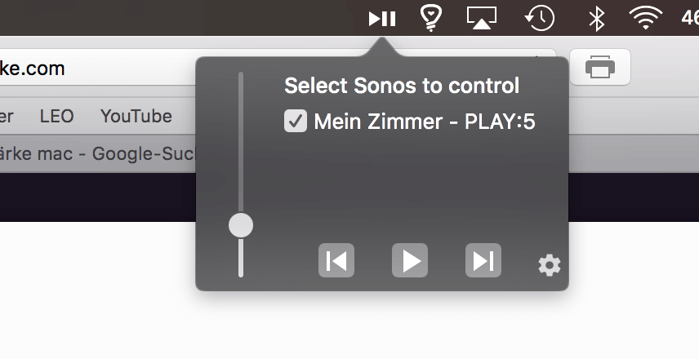Open Sonos popup settings gear
Screen dimensions: 699x359
tap(550, 265)
